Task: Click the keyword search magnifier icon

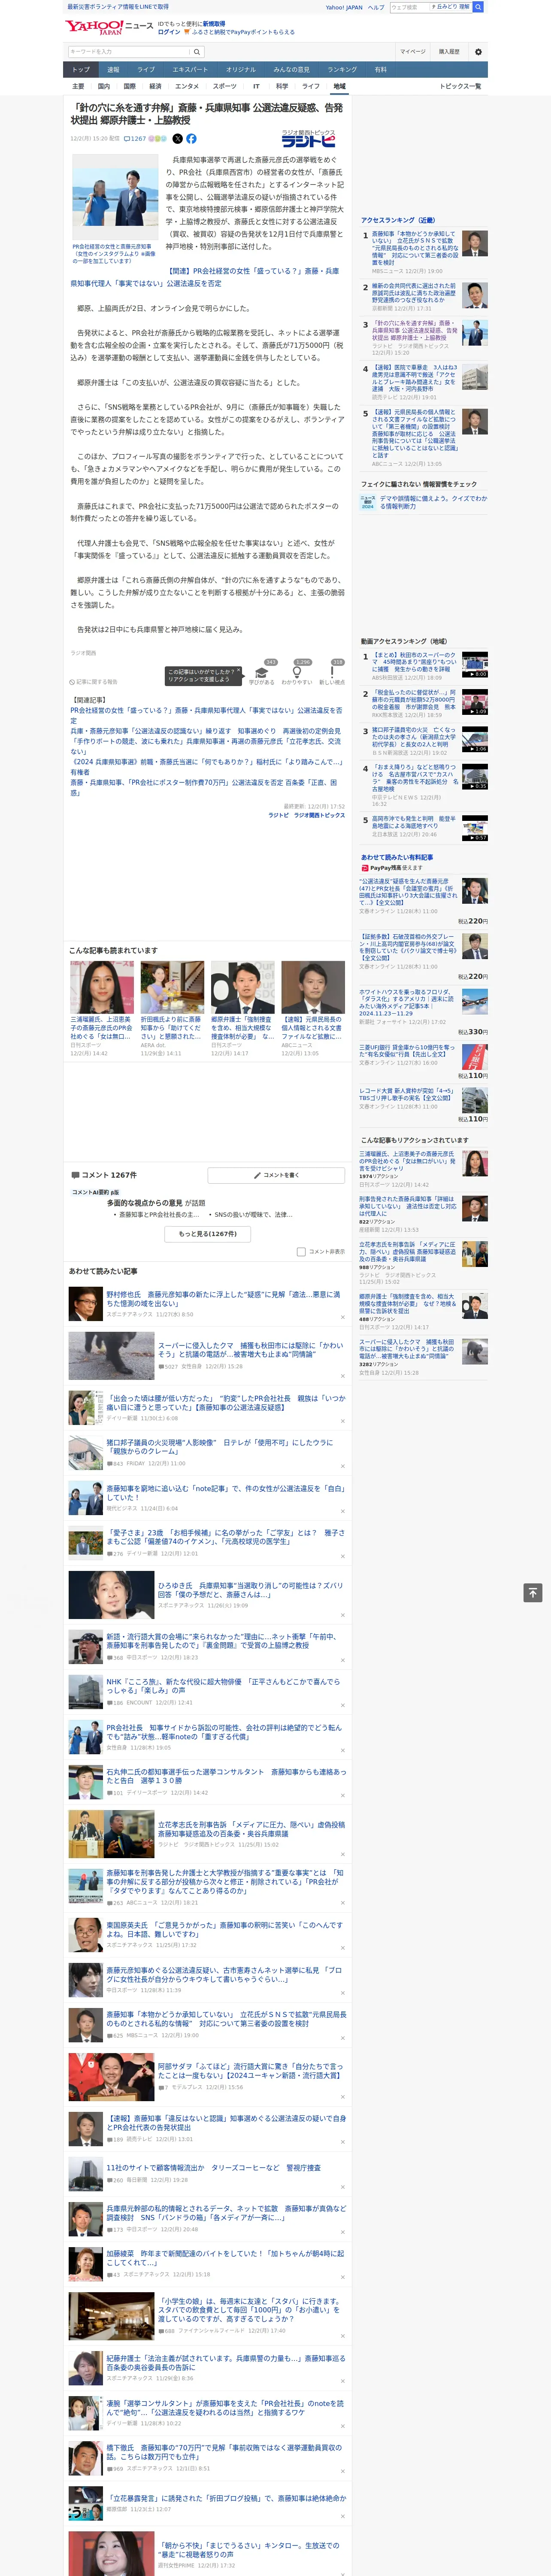Action: pyautogui.click(x=197, y=51)
